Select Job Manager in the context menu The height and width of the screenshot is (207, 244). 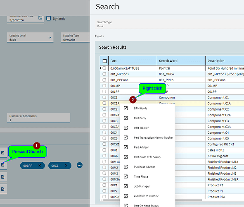point(142,186)
